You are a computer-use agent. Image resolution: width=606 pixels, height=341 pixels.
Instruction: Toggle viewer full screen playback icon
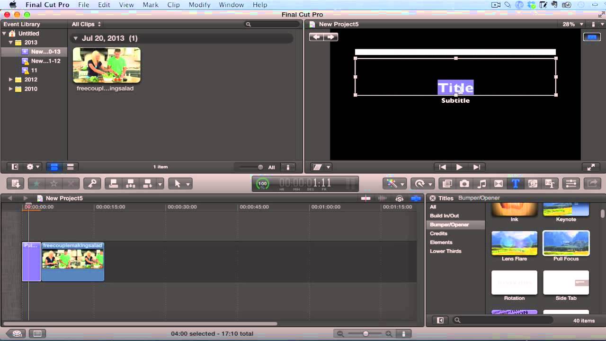point(591,167)
